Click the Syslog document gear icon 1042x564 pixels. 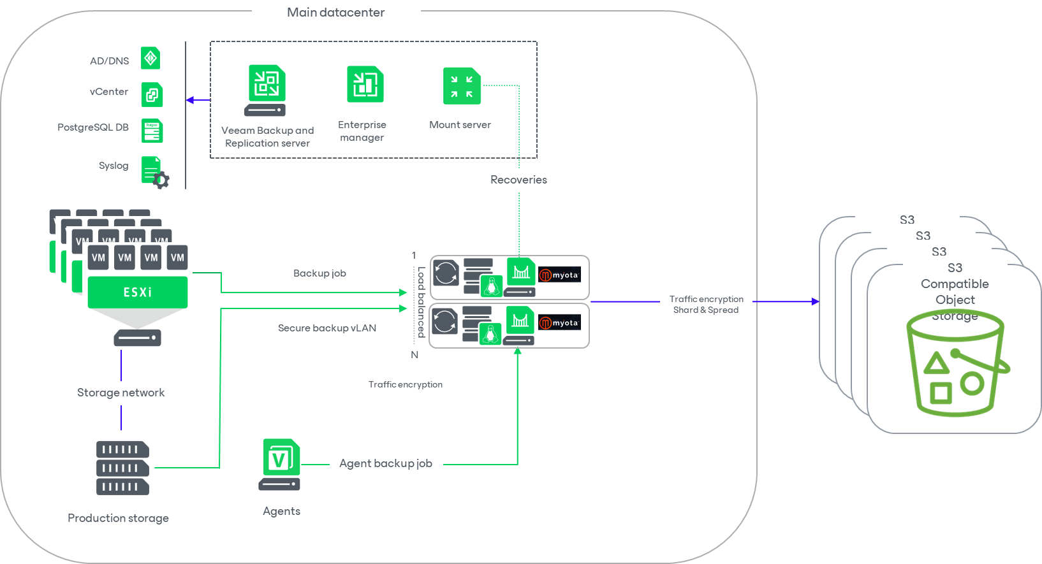point(155,172)
